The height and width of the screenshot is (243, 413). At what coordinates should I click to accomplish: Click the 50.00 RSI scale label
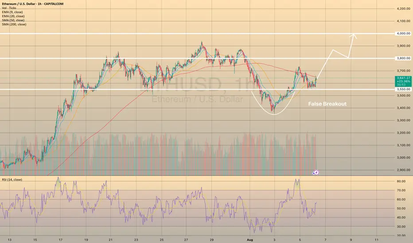pyautogui.click(x=401, y=209)
